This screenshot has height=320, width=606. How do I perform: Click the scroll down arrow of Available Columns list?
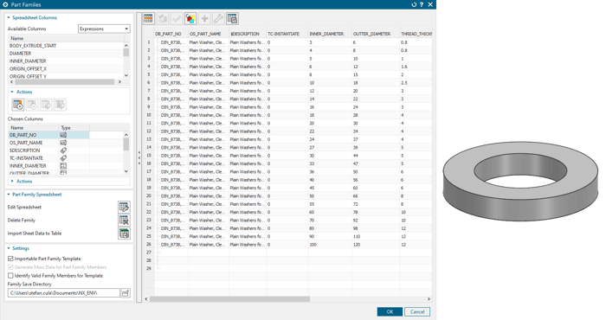[x=126, y=75]
